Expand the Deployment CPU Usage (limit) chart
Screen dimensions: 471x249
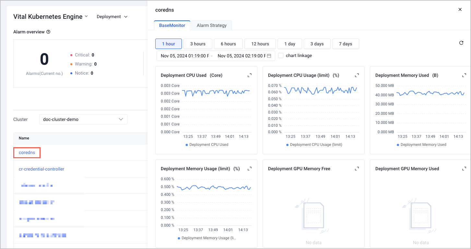[x=357, y=75]
